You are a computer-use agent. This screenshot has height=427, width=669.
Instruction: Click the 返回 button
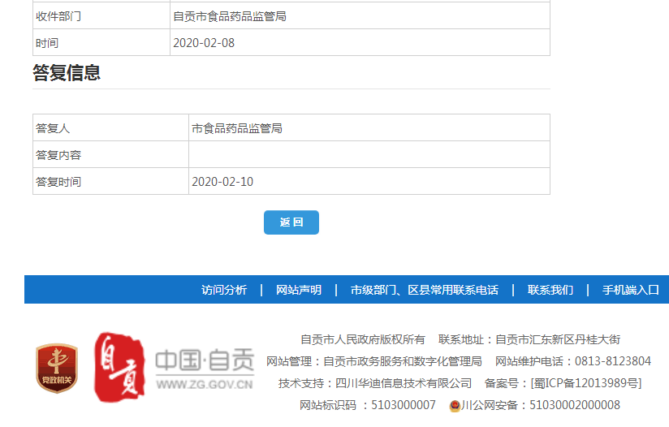click(291, 222)
